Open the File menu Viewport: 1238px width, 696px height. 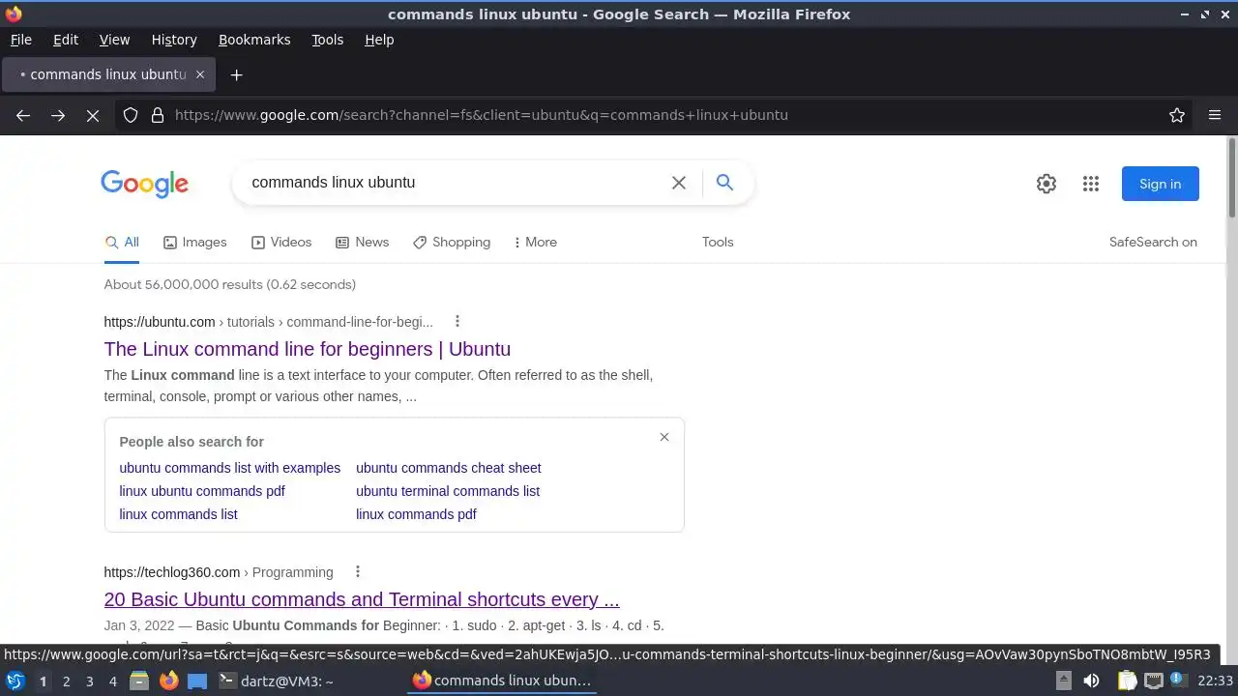point(20,40)
